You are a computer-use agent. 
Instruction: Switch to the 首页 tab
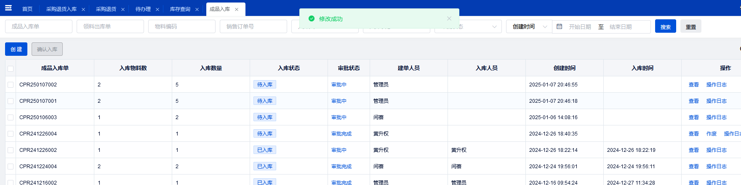pos(27,9)
